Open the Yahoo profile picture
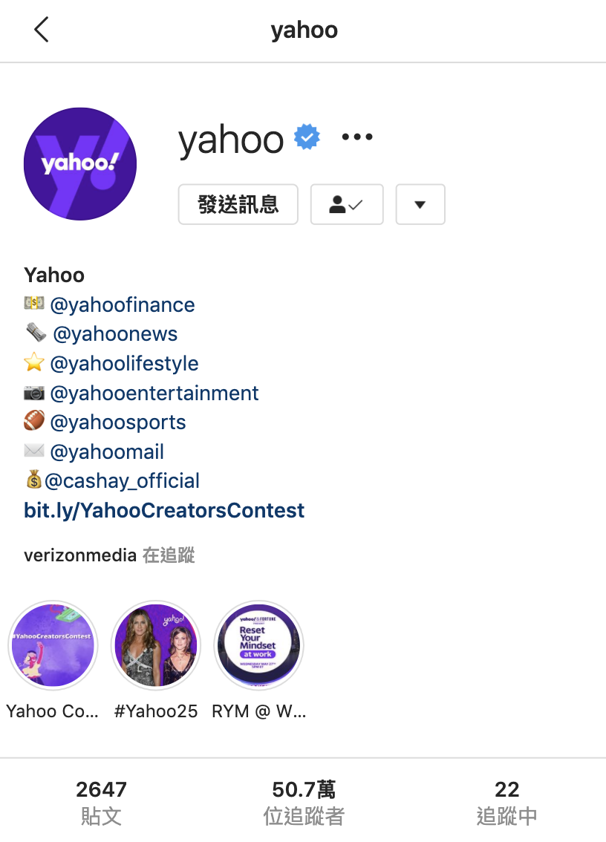This screenshot has height=842, width=606. 80,164
